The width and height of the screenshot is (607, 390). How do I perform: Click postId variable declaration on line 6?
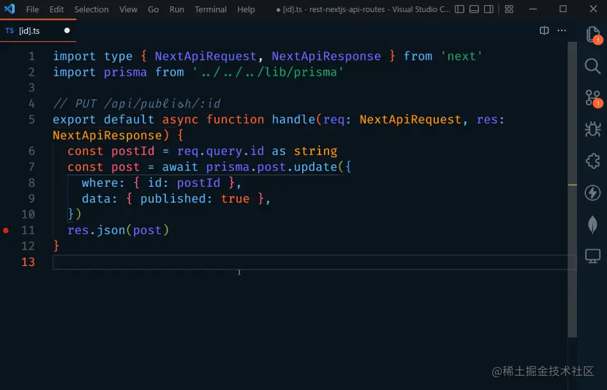[133, 151]
